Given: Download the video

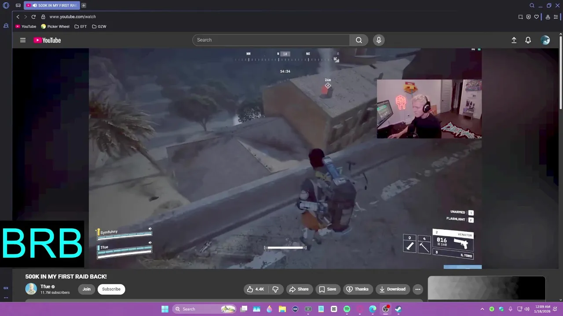Looking at the screenshot, I should 392,289.
